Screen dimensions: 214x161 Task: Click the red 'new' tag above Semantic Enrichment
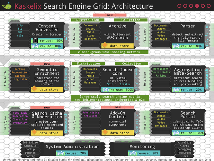pos(47,64)
